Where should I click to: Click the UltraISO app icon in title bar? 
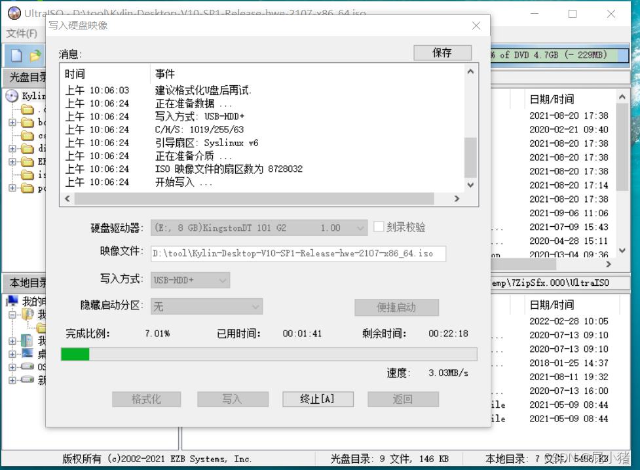click(14, 13)
